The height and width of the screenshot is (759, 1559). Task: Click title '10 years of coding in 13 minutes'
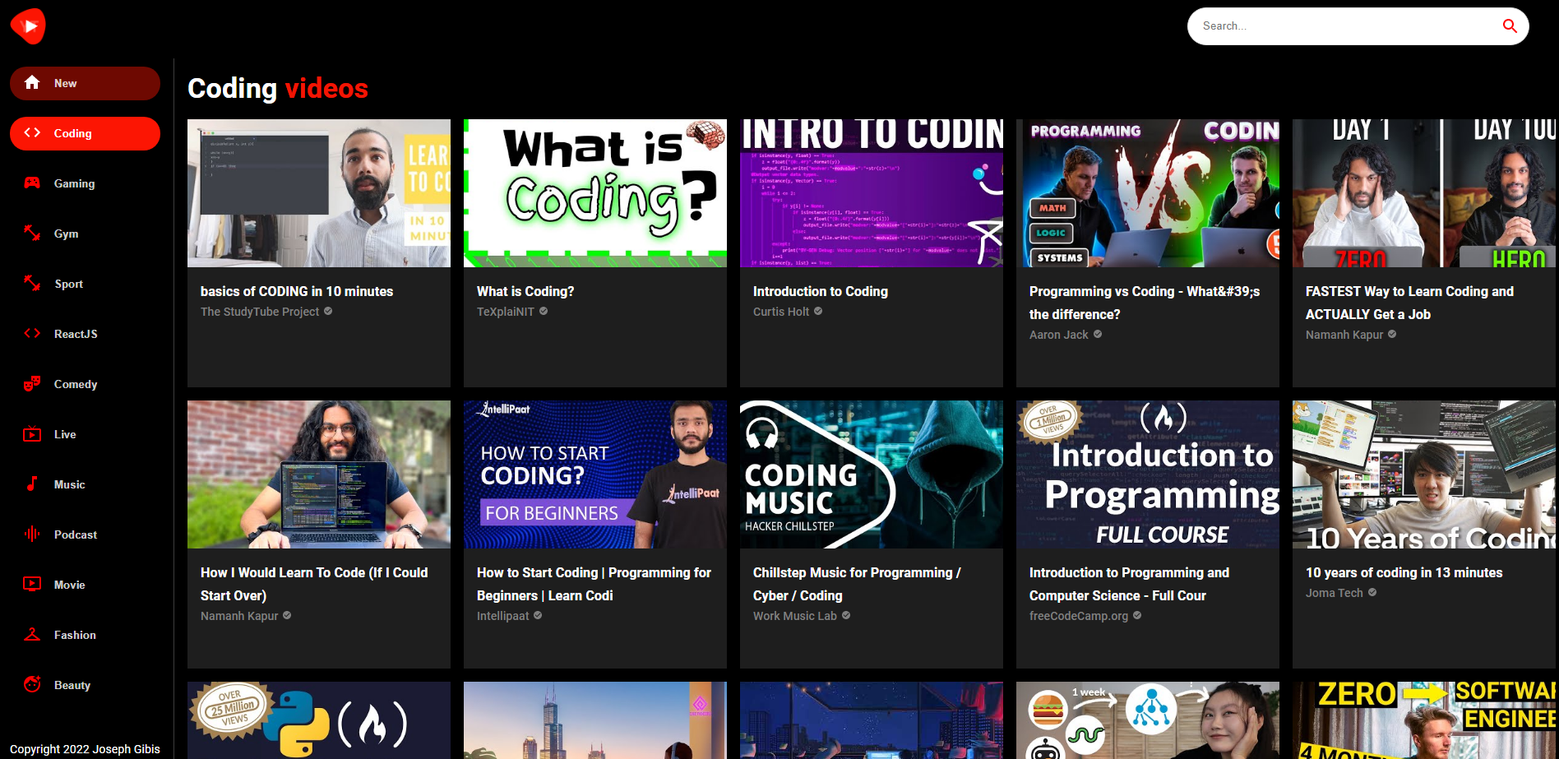point(1404,572)
